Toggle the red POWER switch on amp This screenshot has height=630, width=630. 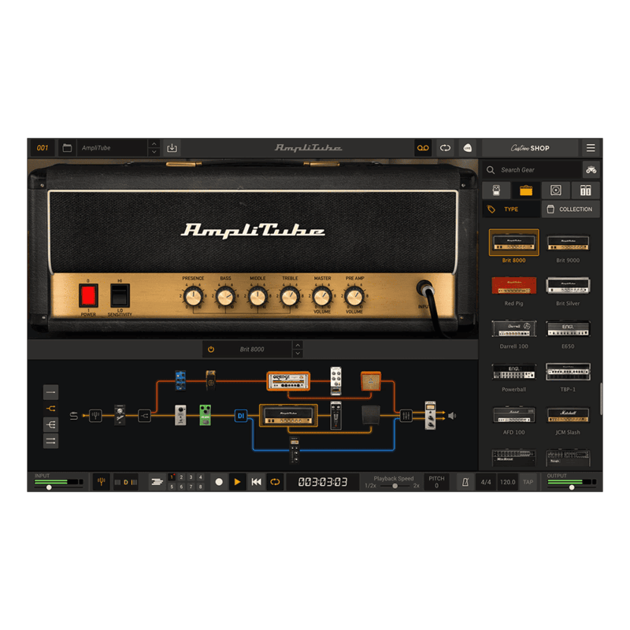pos(88,295)
